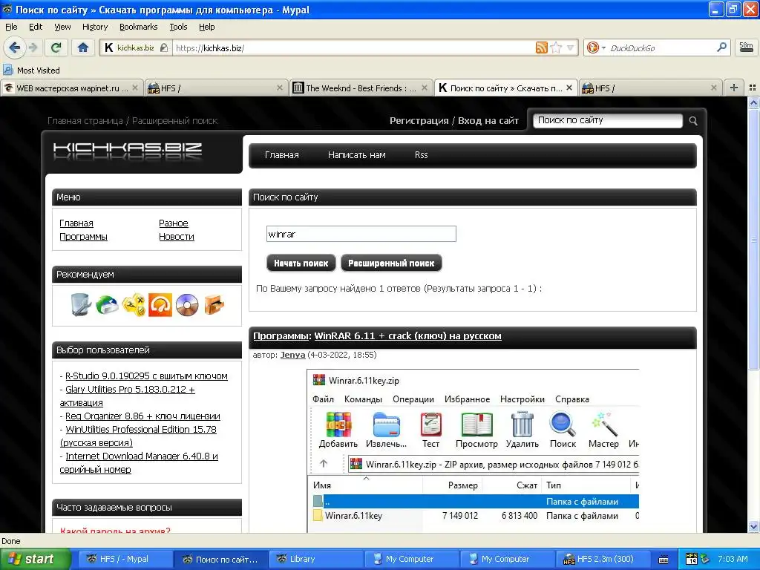Subscribe via RSS feed icon in address bar
The height and width of the screenshot is (570, 760).
tap(541, 47)
